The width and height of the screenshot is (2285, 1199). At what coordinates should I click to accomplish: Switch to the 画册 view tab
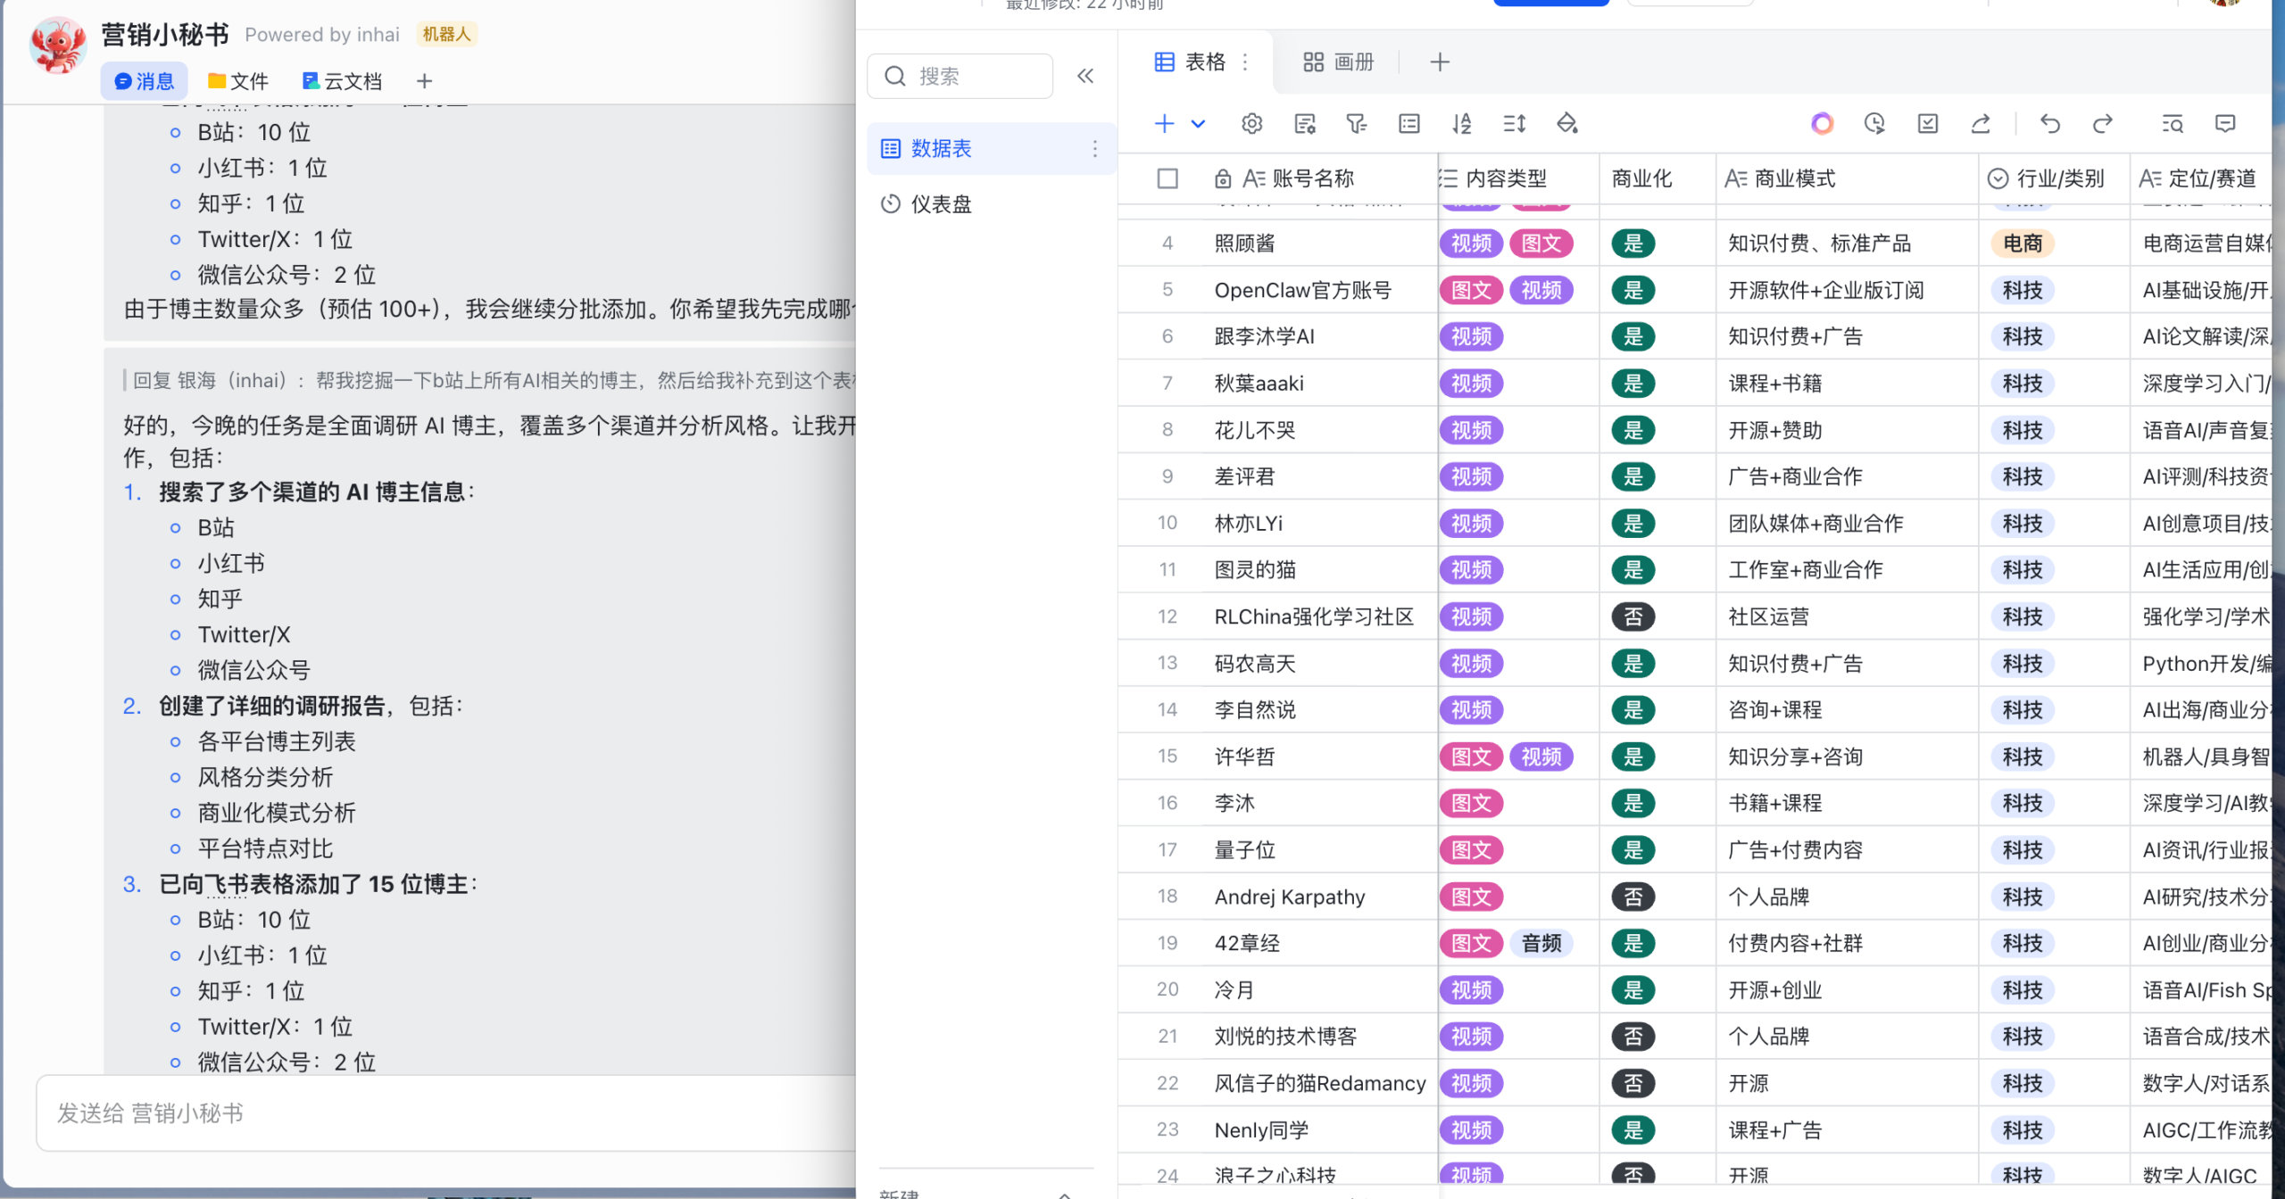point(1337,62)
